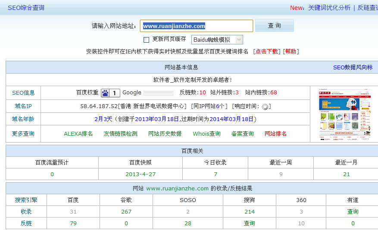The height and width of the screenshot is (230, 378).
Task: Click Sogou backlink 查询 link
Action: (x=250, y=223)
